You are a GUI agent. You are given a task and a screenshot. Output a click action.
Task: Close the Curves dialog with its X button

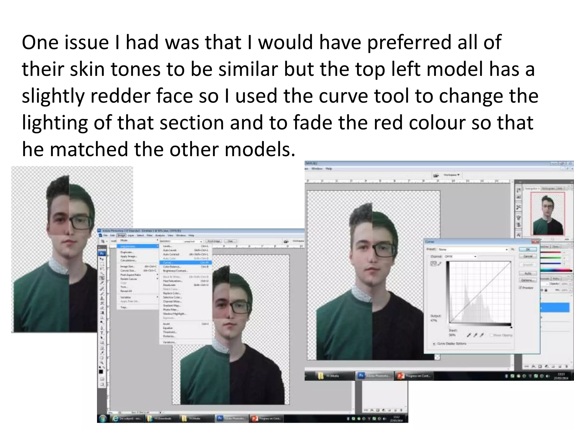click(x=535, y=241)
